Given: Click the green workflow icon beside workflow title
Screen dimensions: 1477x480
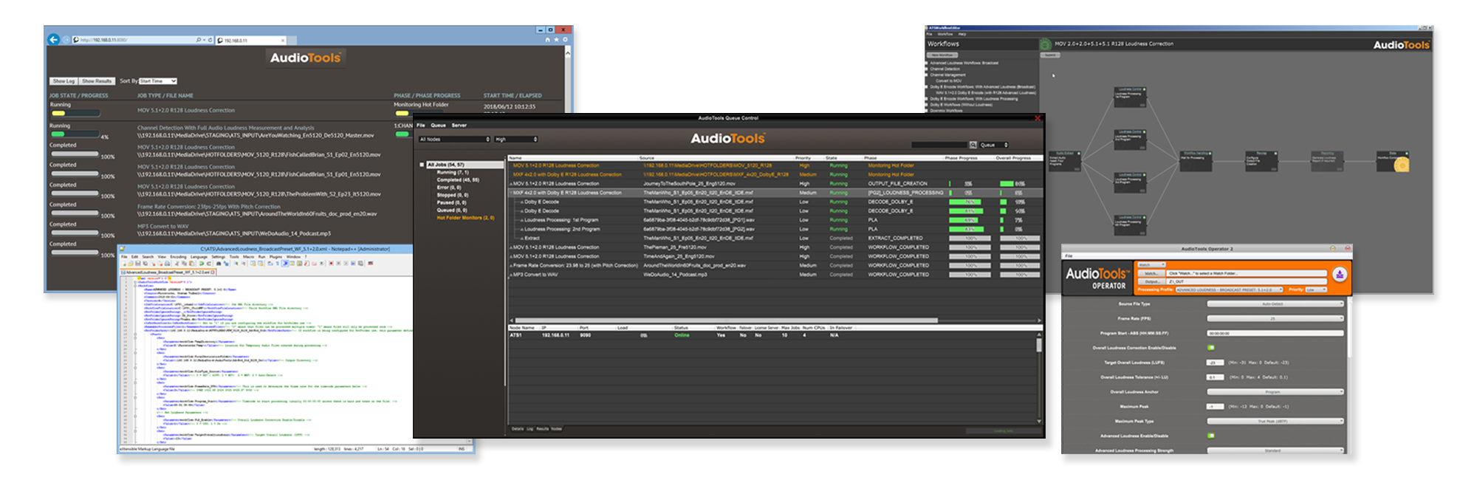Looking at the screenshot, I should coord(1046,44).
